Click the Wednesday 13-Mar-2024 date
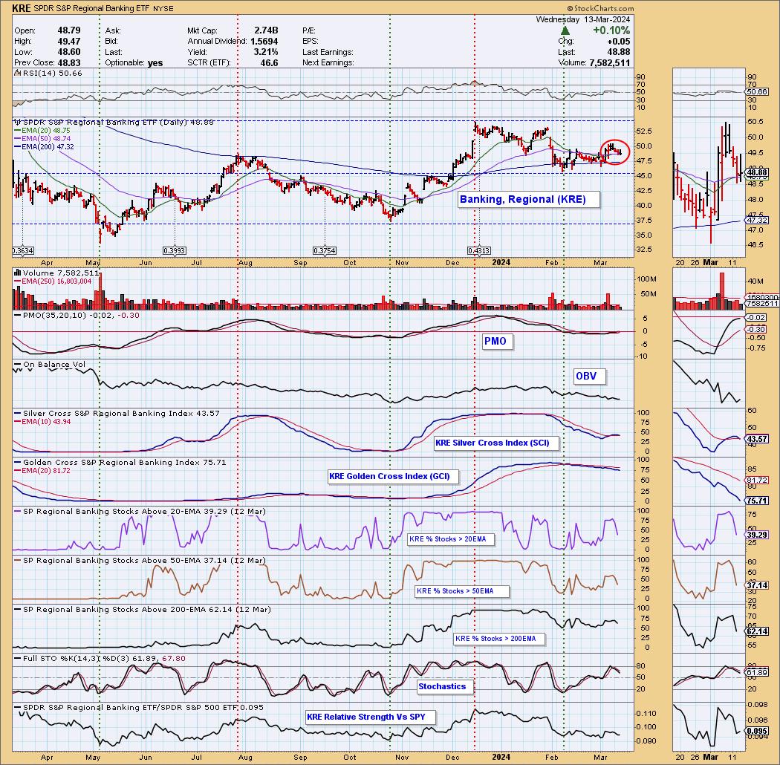Image resolution: width=780 pixels, height=765 pixels. click(582, 20)
